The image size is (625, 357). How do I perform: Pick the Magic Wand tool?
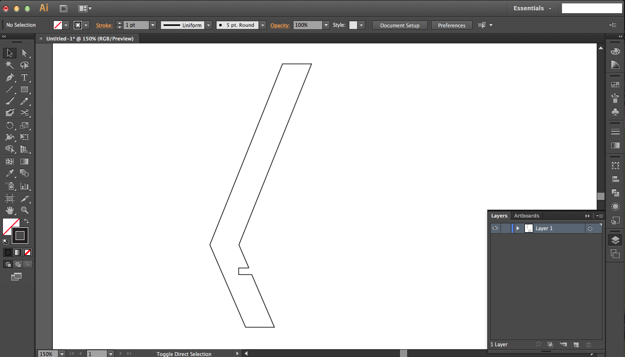(x=10, y=65)
